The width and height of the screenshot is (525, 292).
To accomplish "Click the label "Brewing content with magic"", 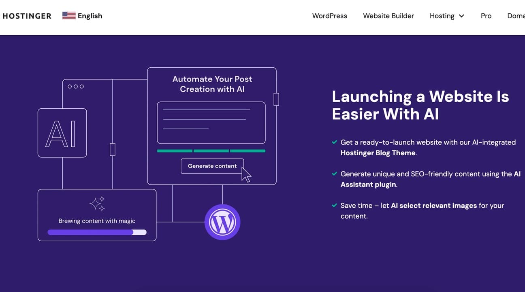I will (x=97, y=221).
